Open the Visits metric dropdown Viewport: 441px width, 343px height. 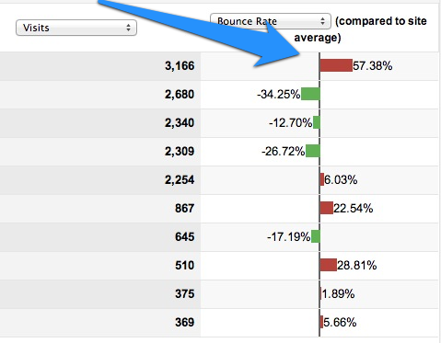pyautogui.click(x=76, y=28)
